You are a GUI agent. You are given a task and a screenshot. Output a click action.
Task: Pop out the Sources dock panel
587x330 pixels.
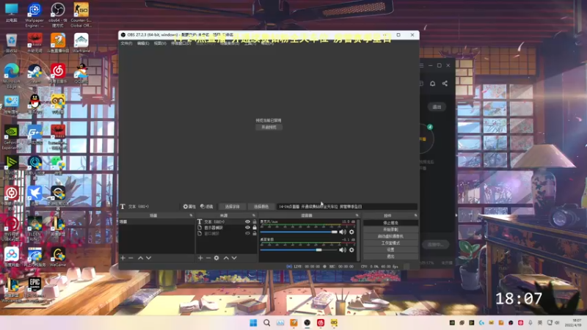pos(254,216)
